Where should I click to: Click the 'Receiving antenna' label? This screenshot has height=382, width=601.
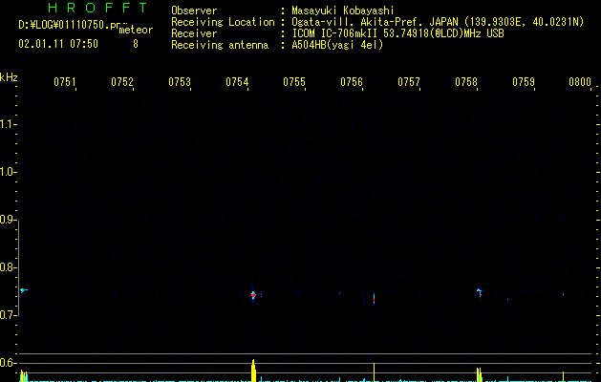point(220,45)
